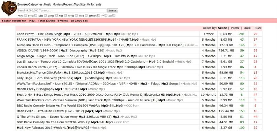277x131 pixels.
Task: Click the 736.71 MB size cell
Action: pyautogui.click(x=226, y=51)
